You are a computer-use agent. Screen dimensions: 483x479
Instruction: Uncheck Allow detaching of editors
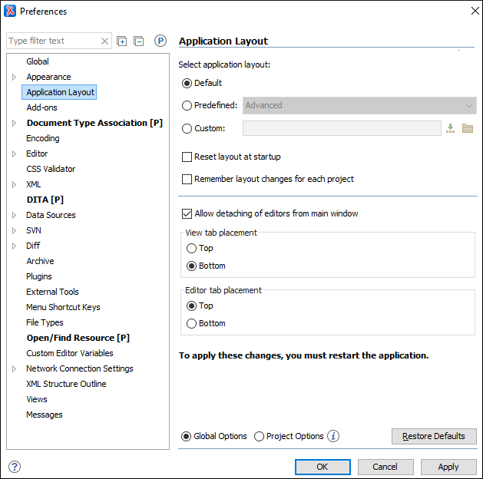click(x=187, y=213)
